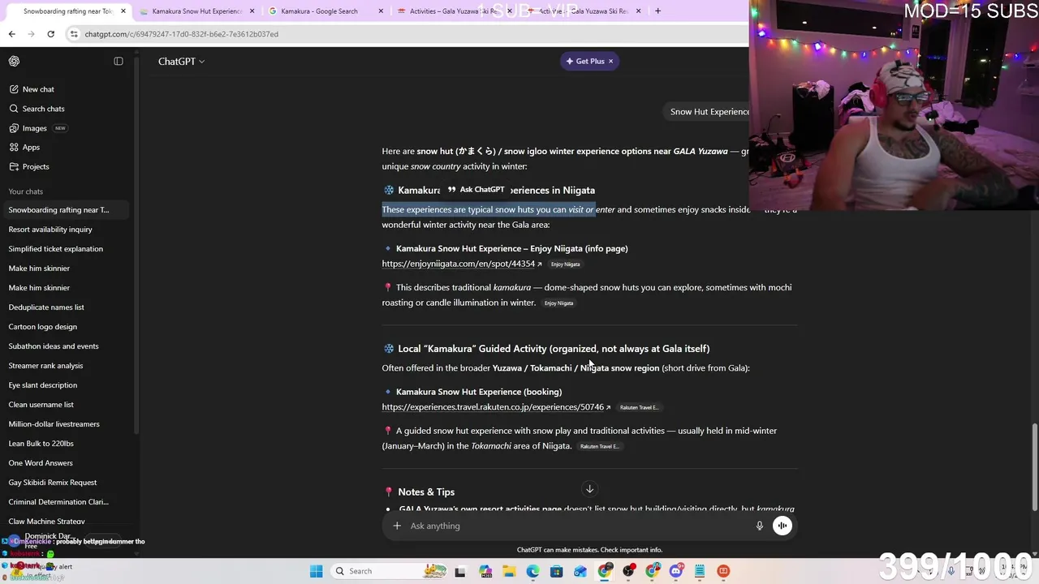Open chat Snowboarding rafting near T...
Screen dimensions: 1039x584
tap(66, 210)
